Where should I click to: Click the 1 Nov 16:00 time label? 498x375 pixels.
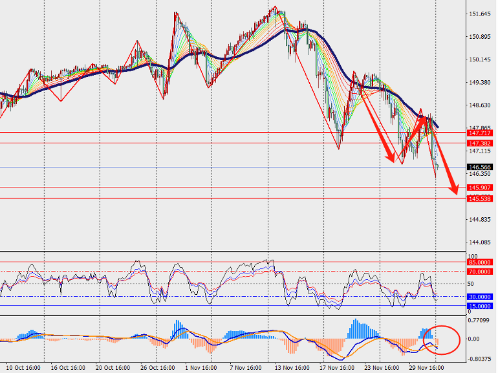(x=201, y=368)
